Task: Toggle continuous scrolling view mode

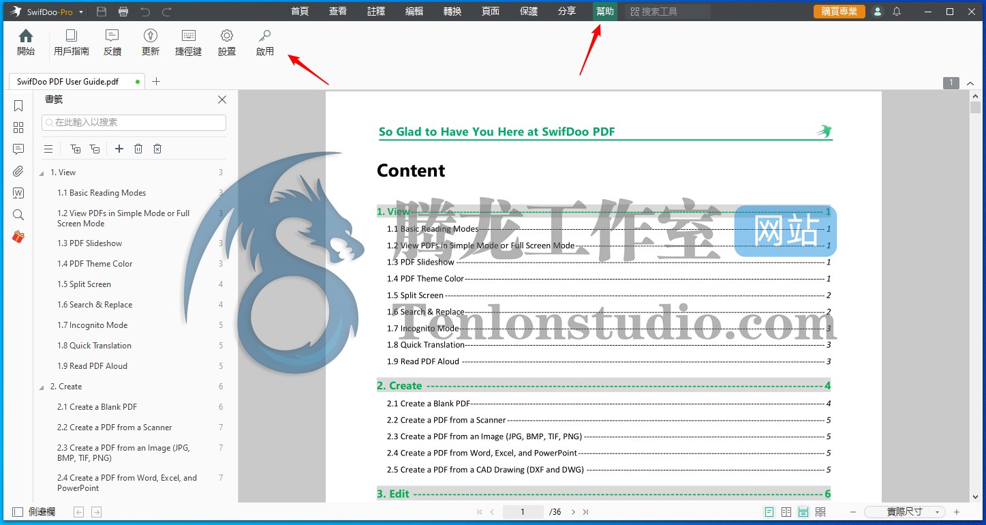Action: click(x=803, y=512)
